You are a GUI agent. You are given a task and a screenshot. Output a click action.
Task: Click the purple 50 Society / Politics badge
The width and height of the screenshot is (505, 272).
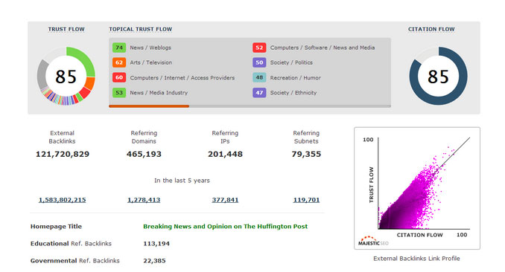[x=259, y=62]
